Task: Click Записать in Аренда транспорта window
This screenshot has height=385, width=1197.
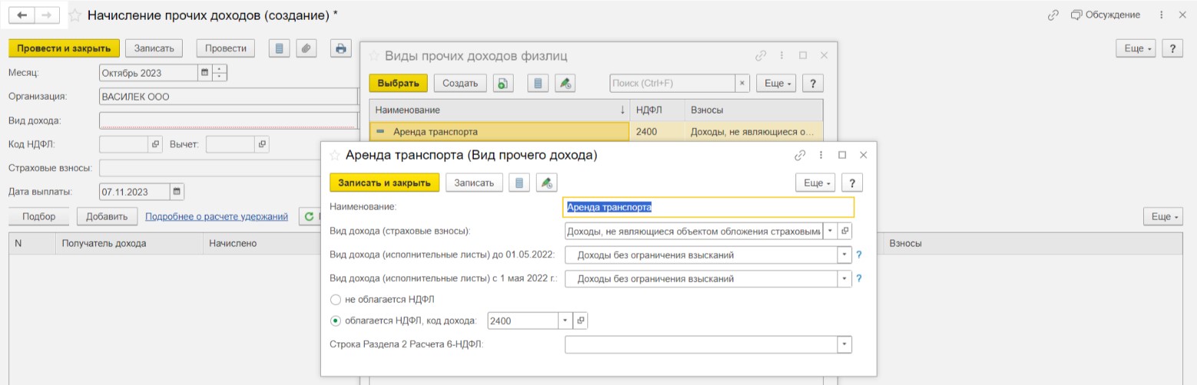Action: pyautogui.click(x=475, y=183)
